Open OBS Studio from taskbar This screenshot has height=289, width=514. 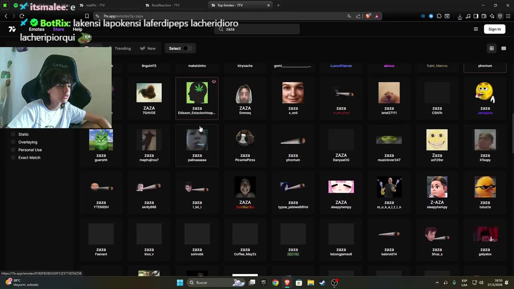(334, 283)
